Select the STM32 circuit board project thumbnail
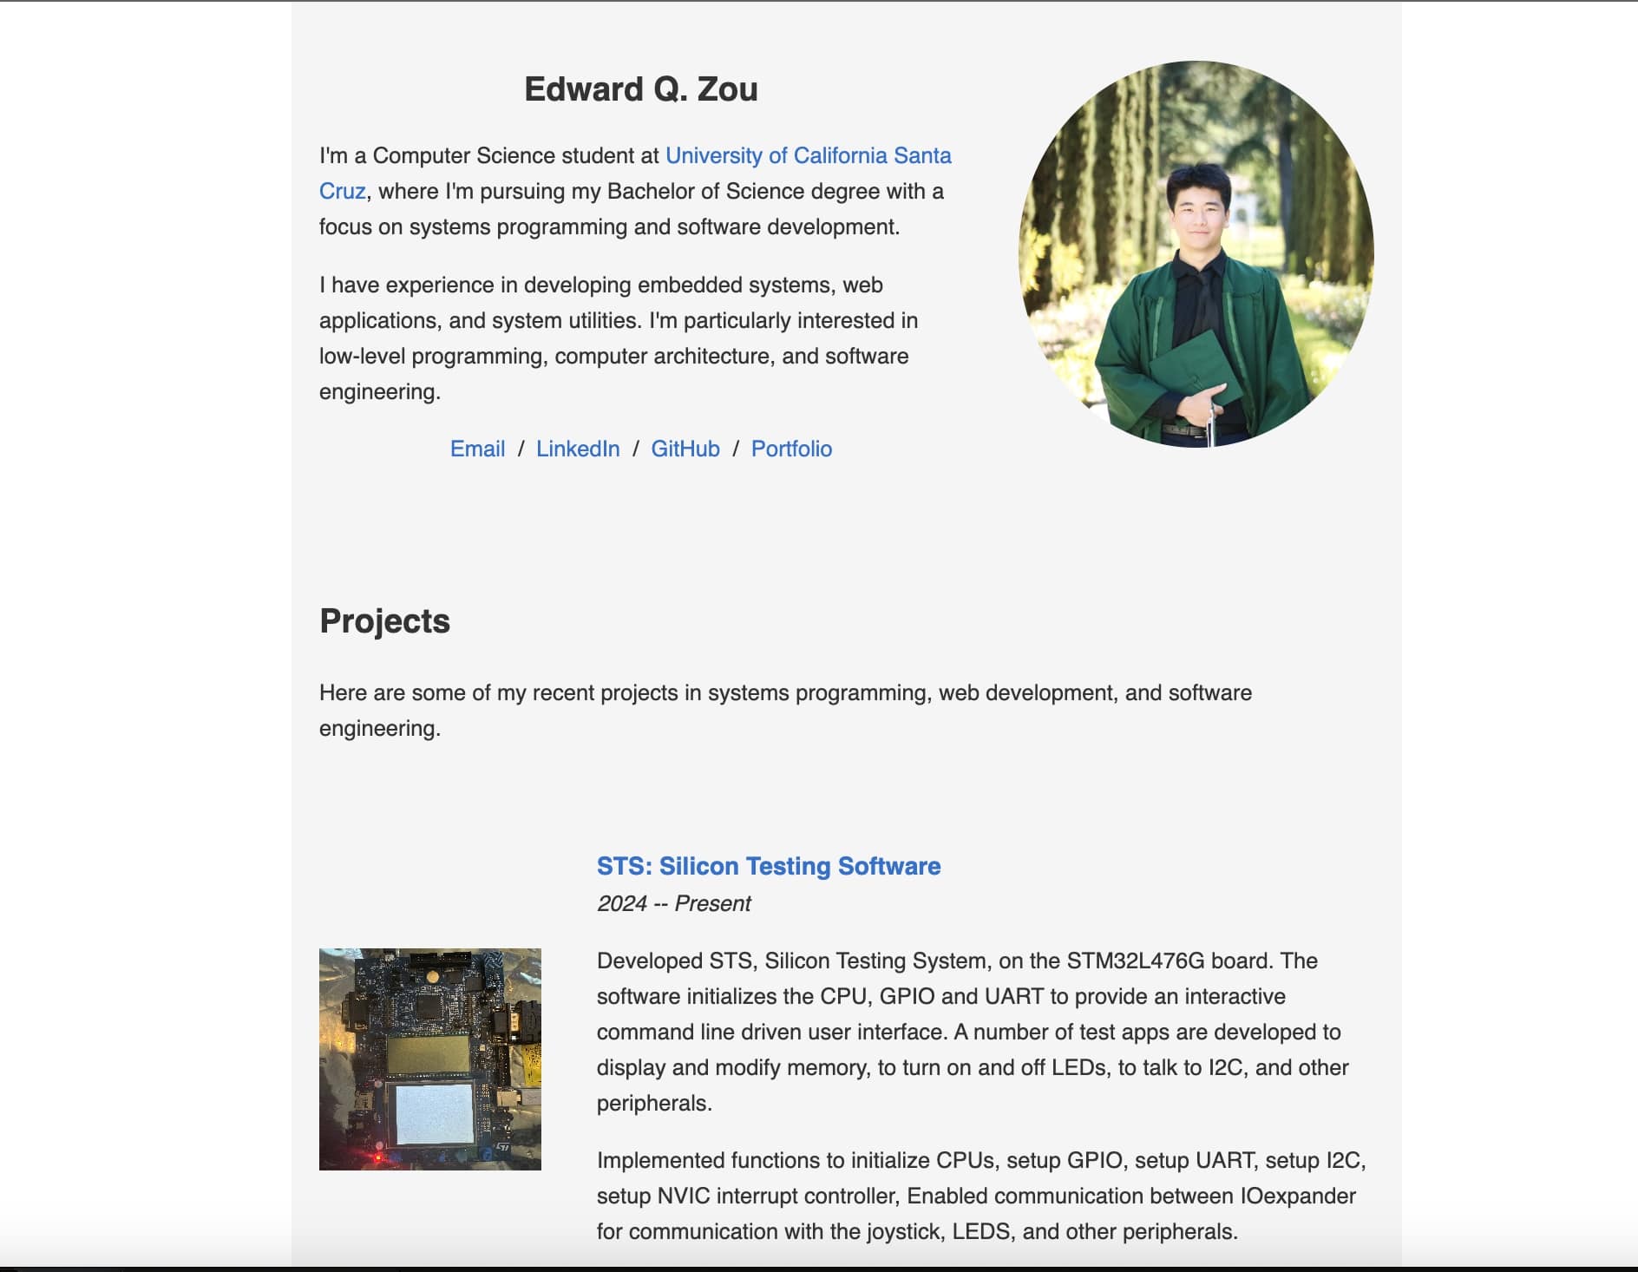Viewport: 1638px width, 1272px height. tap(430, 1059)
